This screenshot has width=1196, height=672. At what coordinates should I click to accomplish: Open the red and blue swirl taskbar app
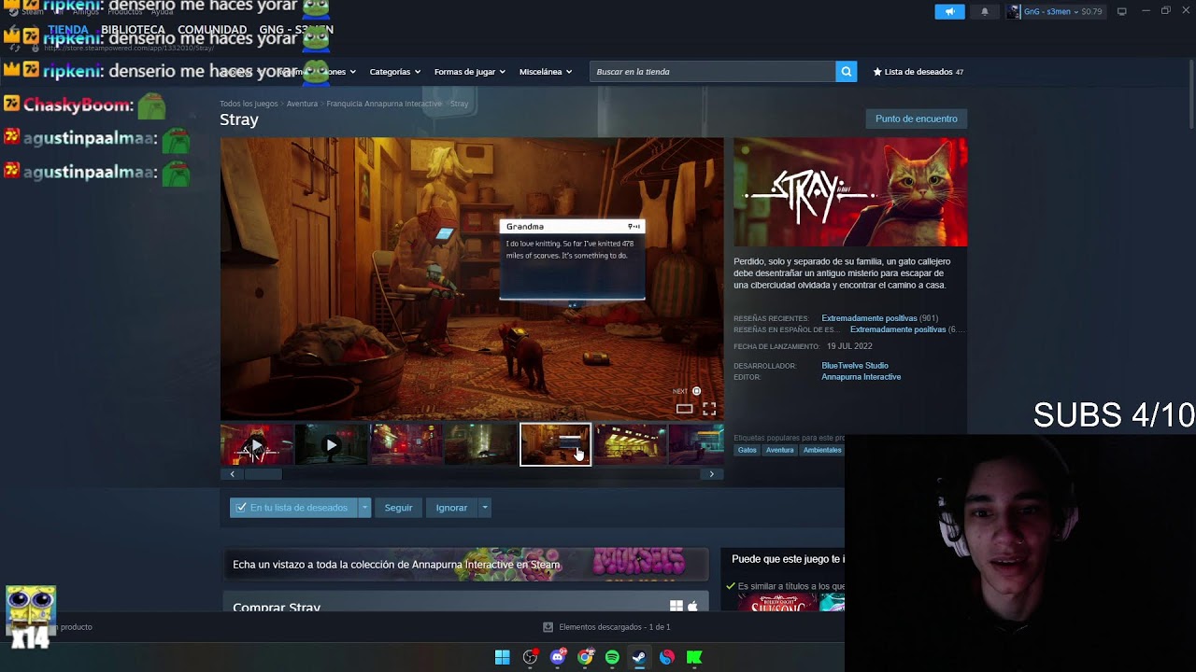click(667, 657)
